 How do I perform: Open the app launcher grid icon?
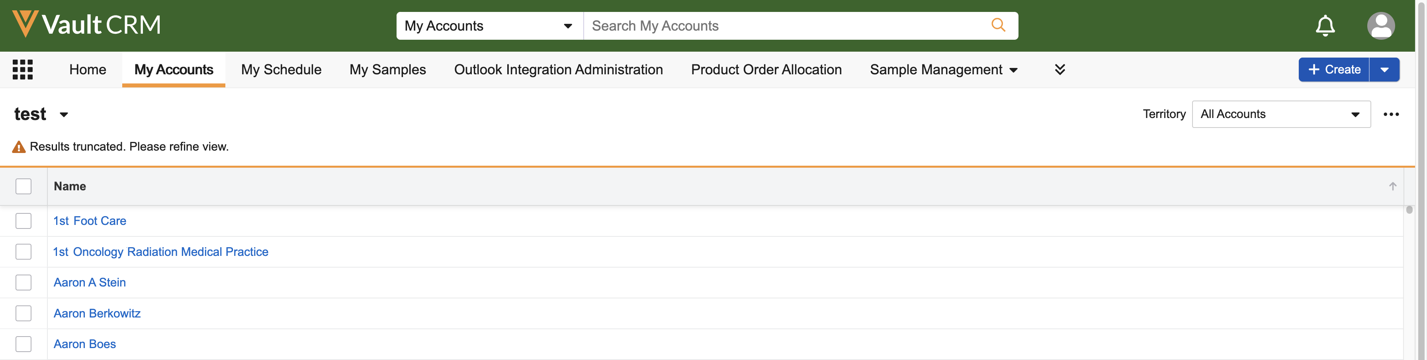tap(23, 70)
